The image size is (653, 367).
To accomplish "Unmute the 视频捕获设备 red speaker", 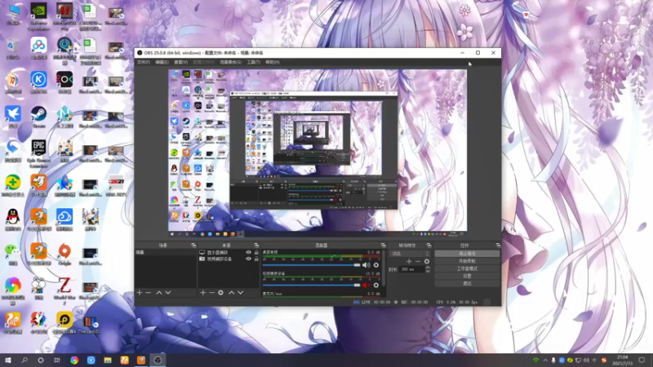I will [x=366, y=285].
